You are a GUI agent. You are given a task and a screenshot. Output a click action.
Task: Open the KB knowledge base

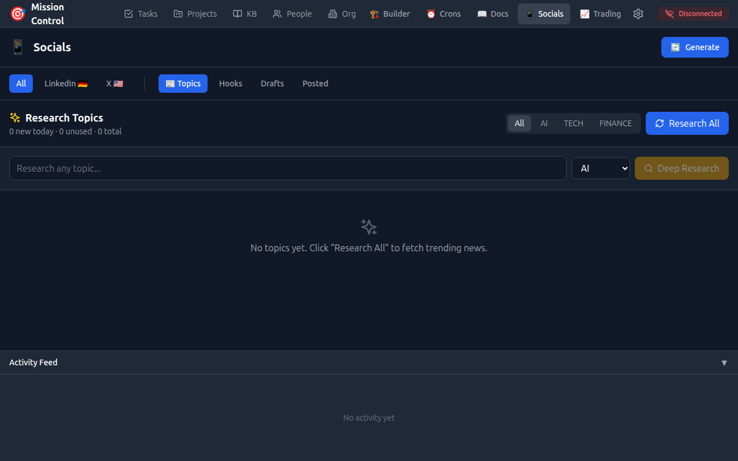click(x=244, y=14)
